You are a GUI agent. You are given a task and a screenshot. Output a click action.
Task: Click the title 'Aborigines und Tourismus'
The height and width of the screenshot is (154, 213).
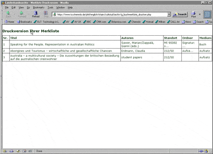click(x=61, y=51)
